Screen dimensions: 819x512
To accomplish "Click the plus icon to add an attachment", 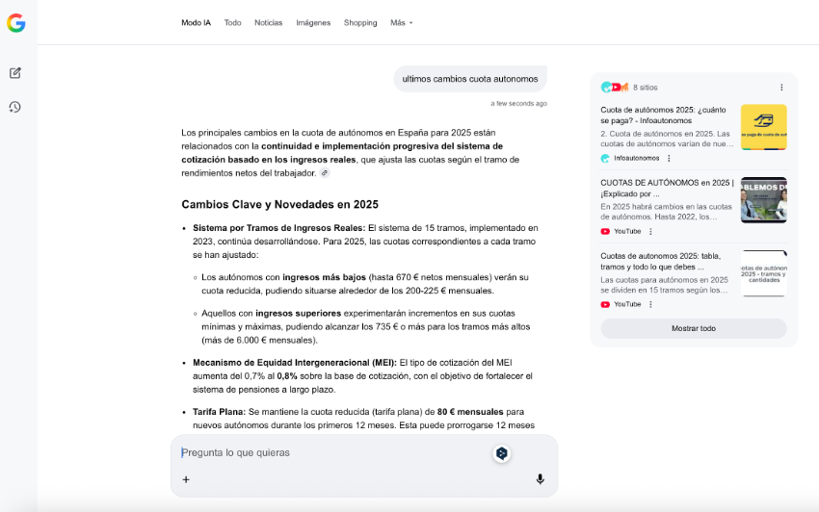I will tap(186, 479).
